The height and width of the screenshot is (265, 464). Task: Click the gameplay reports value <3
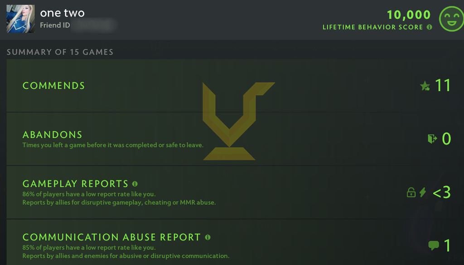pyautogui.click(x=441, y=192)
